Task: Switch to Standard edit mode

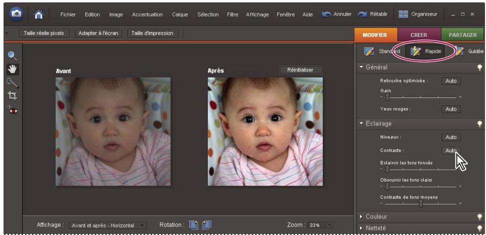Action: pyautogui.click(x=382, y=51)
